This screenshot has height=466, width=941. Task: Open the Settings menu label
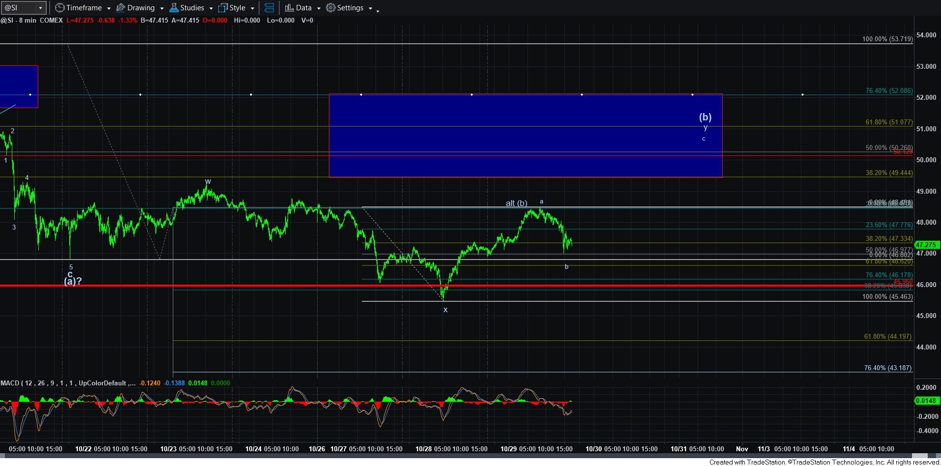pos(350,8)
